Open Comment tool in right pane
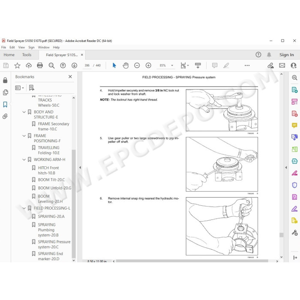This screenshot has height=300, width=300. point(294,126)
